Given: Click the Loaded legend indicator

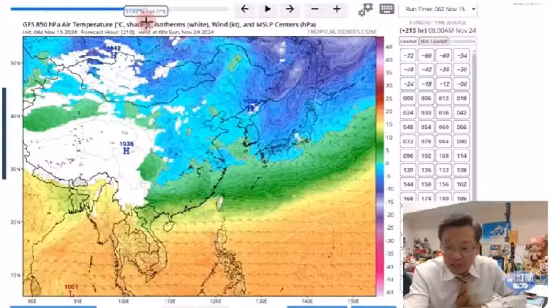Looking at the screenshot, I should [408, 41].
